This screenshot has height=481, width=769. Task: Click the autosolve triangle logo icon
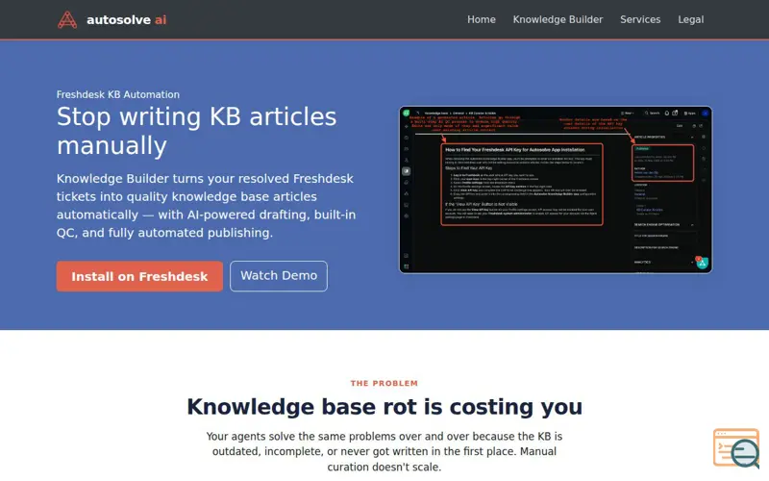click(67, 19)
